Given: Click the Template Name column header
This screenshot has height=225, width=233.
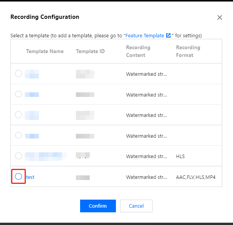Looking at the screenshot, I should coord(45,51).
